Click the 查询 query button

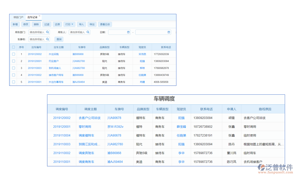click(x=59, y=39)
